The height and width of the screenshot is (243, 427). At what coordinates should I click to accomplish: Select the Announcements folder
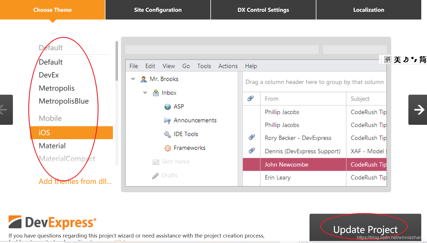click(x=195, y=120)
